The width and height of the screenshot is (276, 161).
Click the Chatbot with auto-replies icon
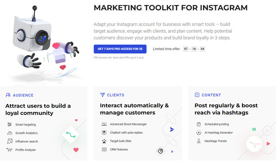tap(104, 133)
